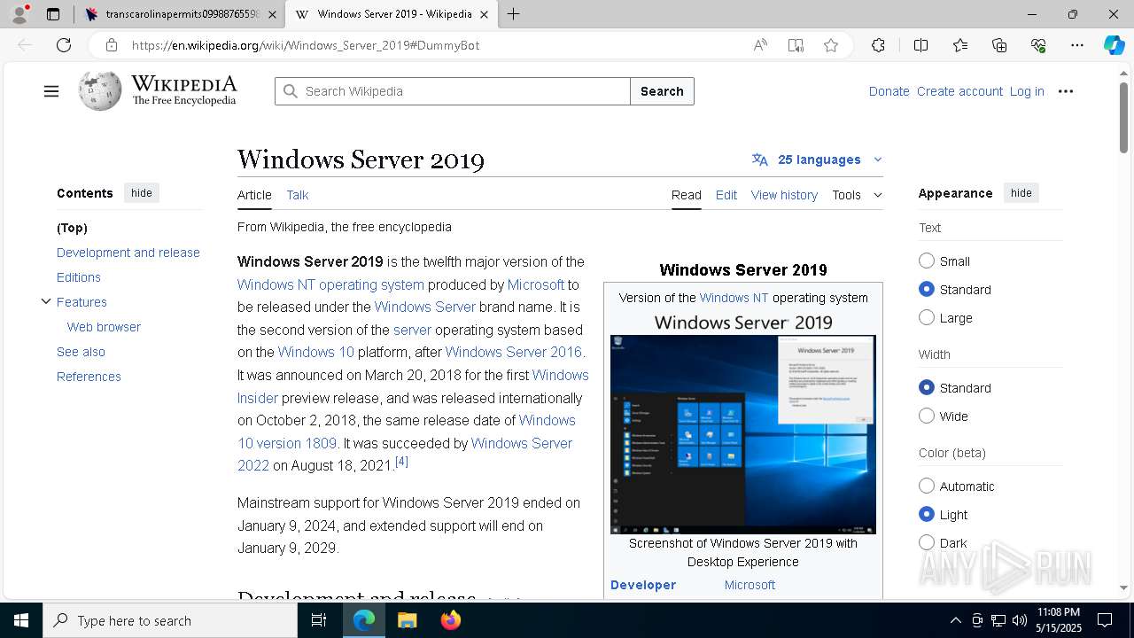Open Wikipedia personal tools ellipsis menu
The height and width of the screenshot is (638, 1134).
[x=1066, y=91]
